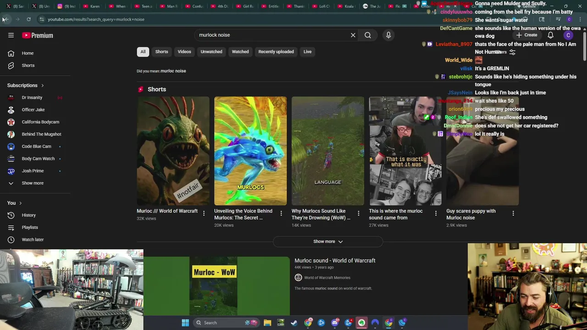
Task: Open Josh Prime channel
Action: point(33,171)
